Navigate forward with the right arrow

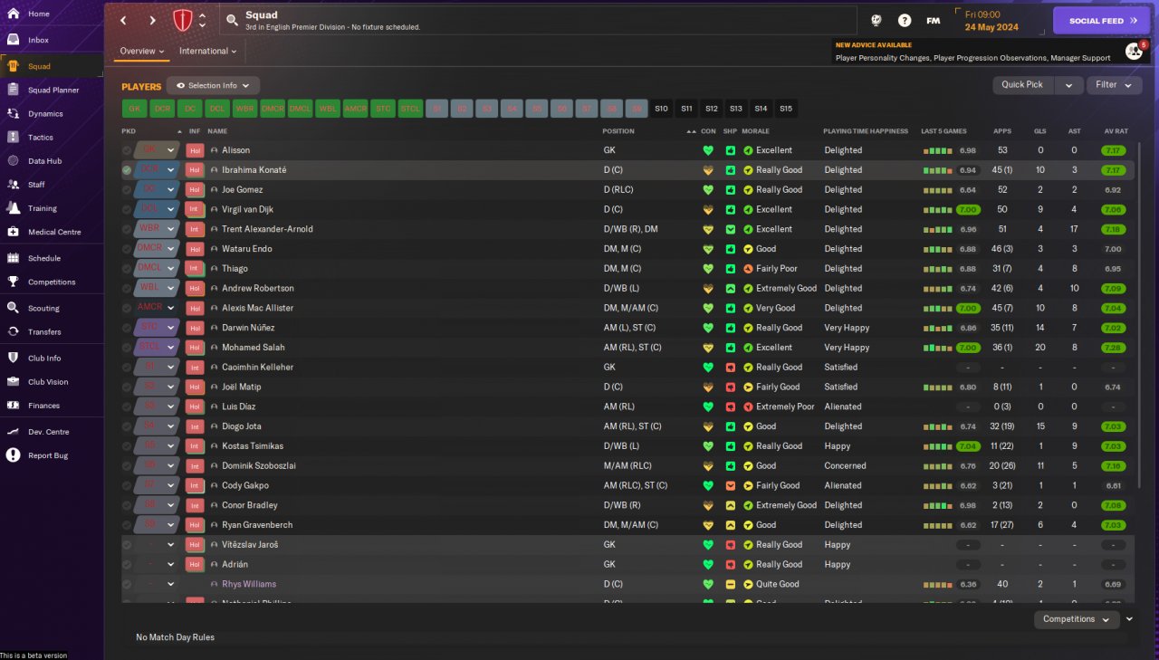click(x=152, y=20)
